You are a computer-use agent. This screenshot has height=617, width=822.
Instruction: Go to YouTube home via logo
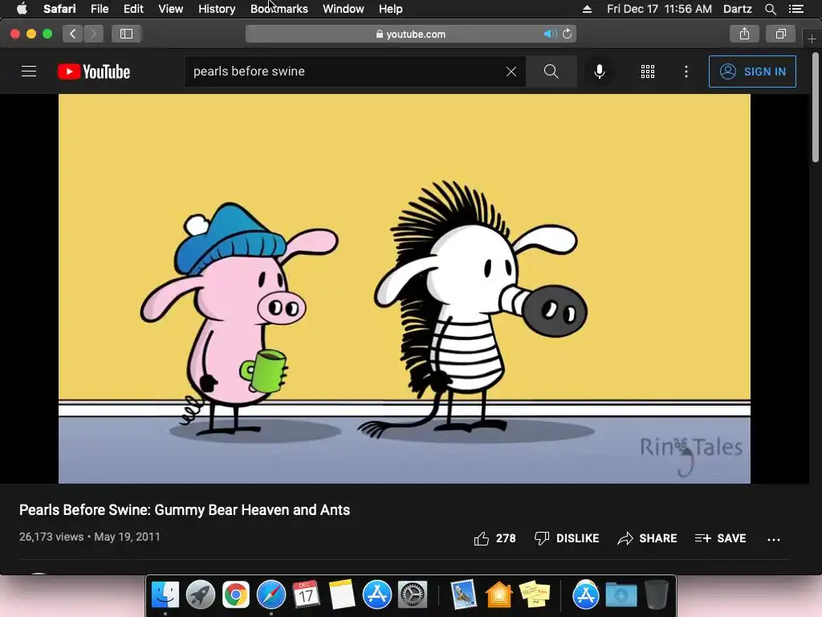[x=94, y=72]
